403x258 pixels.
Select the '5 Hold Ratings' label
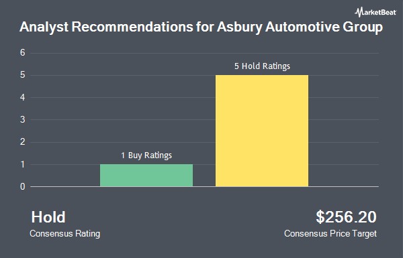[262, 66]
